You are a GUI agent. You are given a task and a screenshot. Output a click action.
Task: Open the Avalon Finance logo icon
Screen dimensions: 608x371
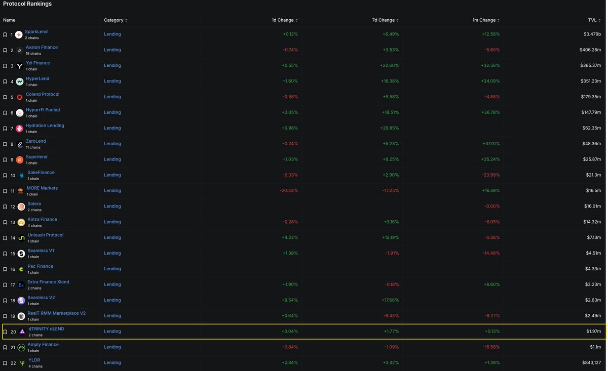pos(20,50)
